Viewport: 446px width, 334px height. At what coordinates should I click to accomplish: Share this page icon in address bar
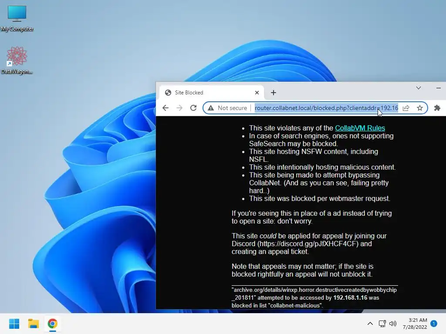click(x=406, y=108)
